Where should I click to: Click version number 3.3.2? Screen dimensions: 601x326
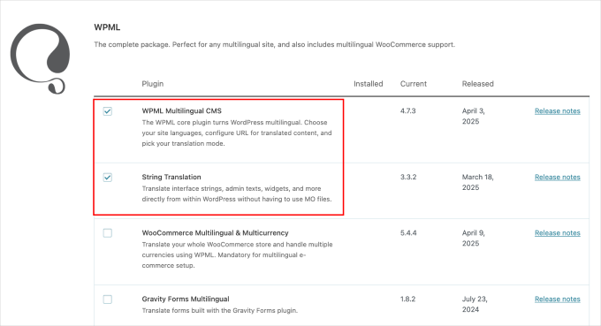pos(408,177)
